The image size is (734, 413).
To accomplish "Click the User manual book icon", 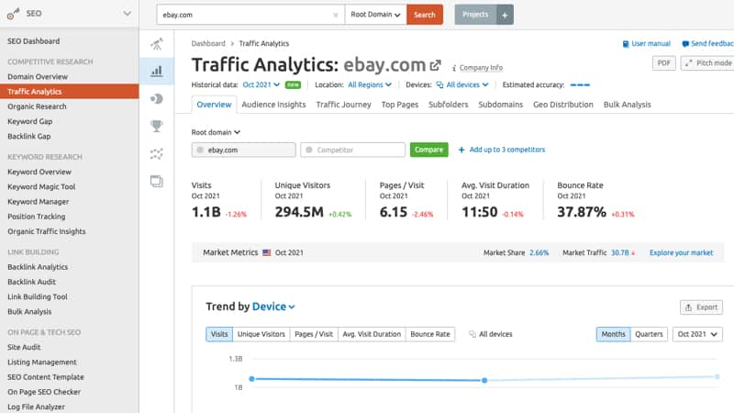I will [x=626, y=44].
